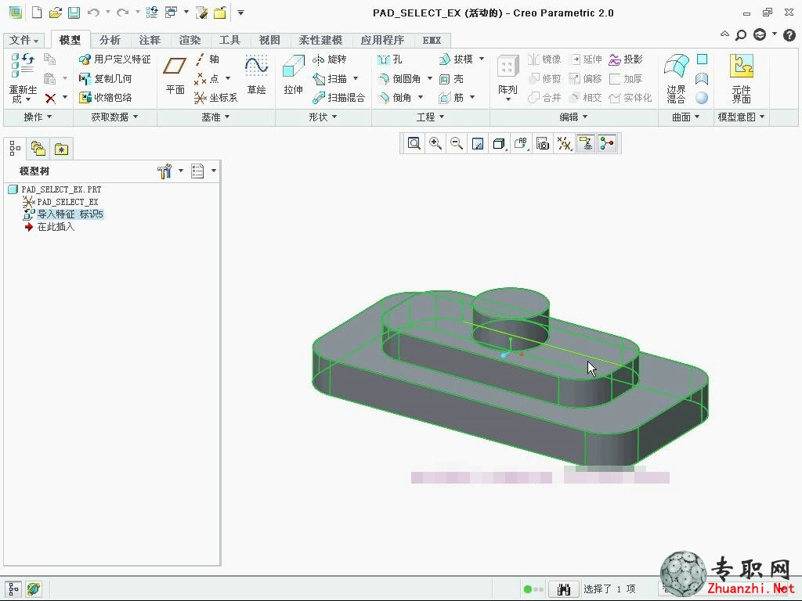Screen dimensions: 802x601
Task: Click the Extrude (拉伸) tool icon
Action: [294, 67]
